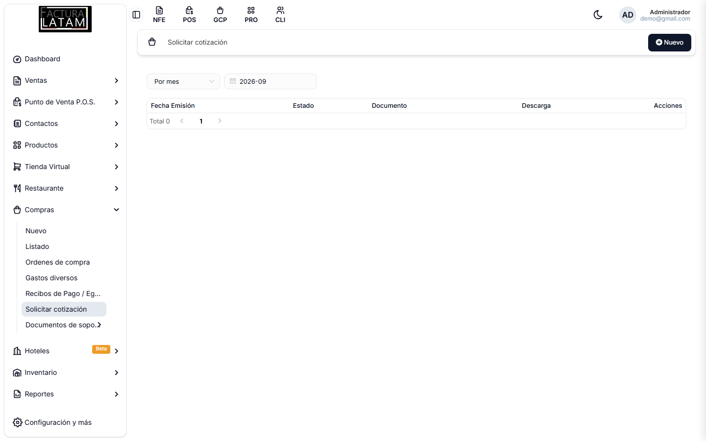The image size is (706, 441).
Task: Click the dark Nuevo button
Action: click(669, 43)
